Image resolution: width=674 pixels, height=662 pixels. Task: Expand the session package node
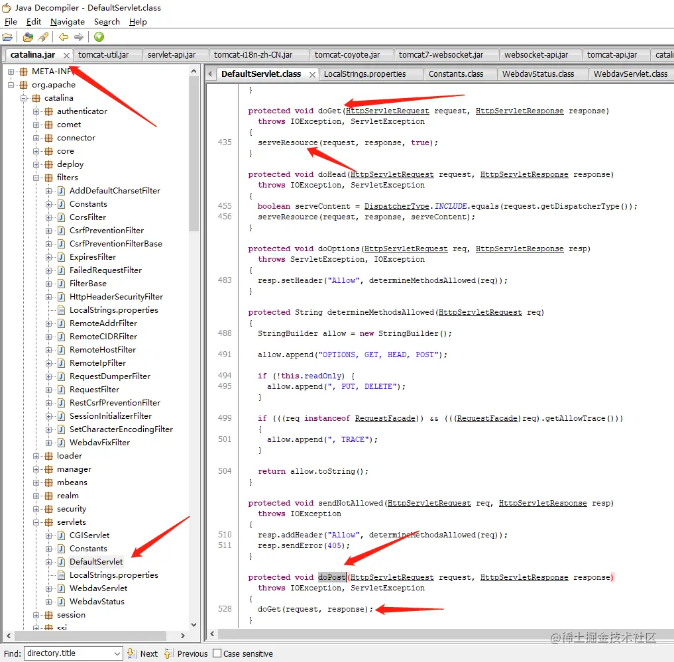point(36,615)
